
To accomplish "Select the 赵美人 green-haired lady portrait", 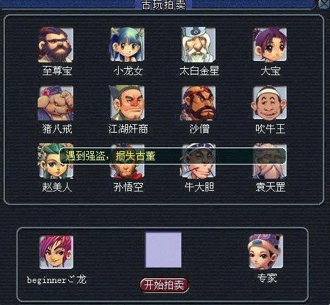I will [56, 161].
